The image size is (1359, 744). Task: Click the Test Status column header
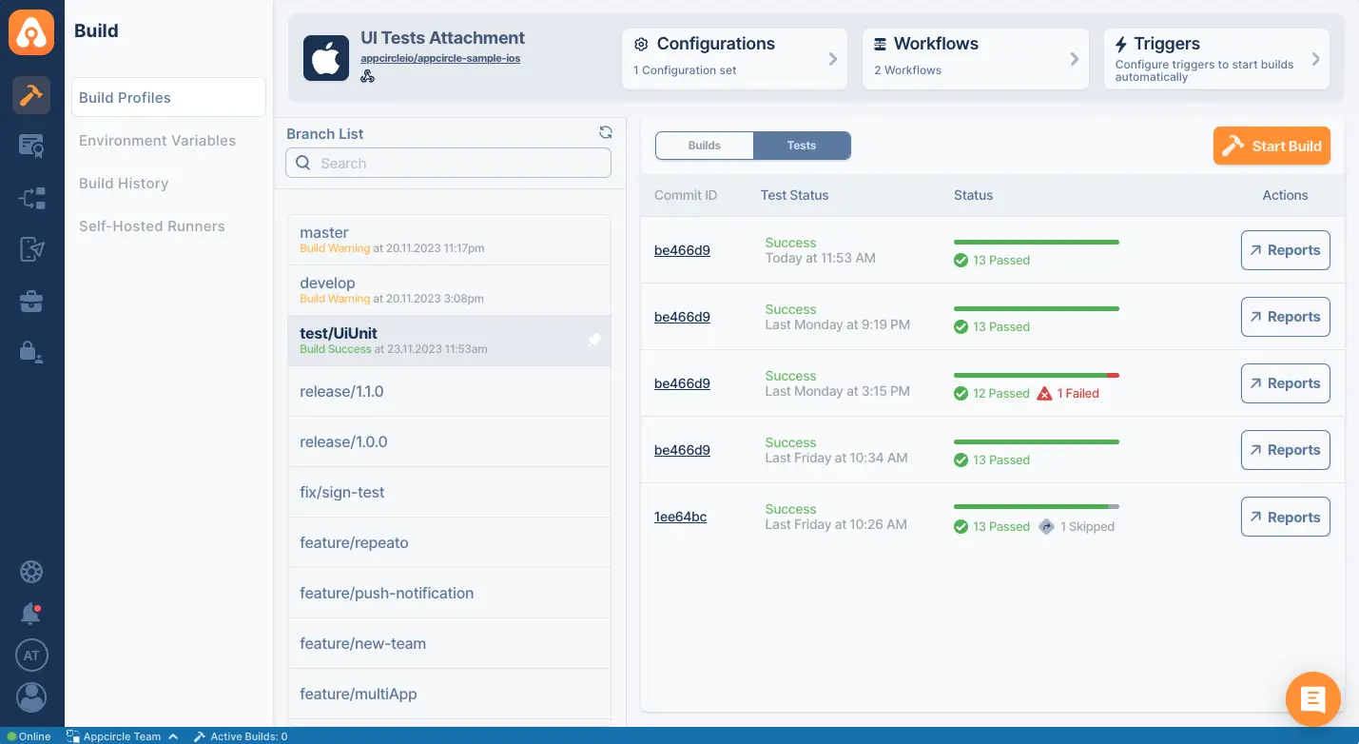(x=794, y=195)
